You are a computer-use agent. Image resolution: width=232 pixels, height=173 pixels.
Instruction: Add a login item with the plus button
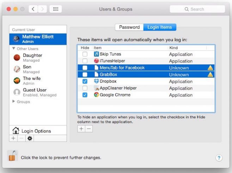coord(81,129)
